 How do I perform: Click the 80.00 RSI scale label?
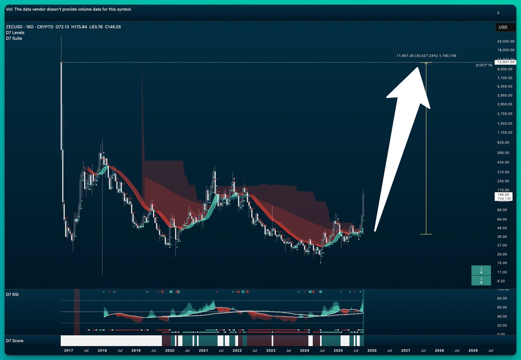click(502, 298)
